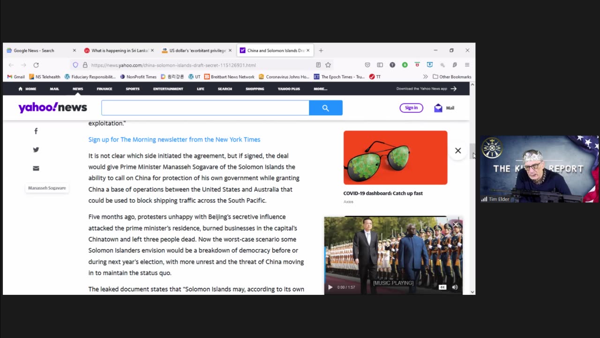The width and height of the screenshot is (600, 338).
Task: Open FINANCE in Yahoo navigation bar
Action: [x=105, y=89]
